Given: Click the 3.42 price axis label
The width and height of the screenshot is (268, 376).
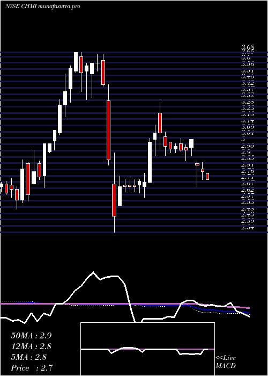Looking at the screenshot, I should coord(248,83).
